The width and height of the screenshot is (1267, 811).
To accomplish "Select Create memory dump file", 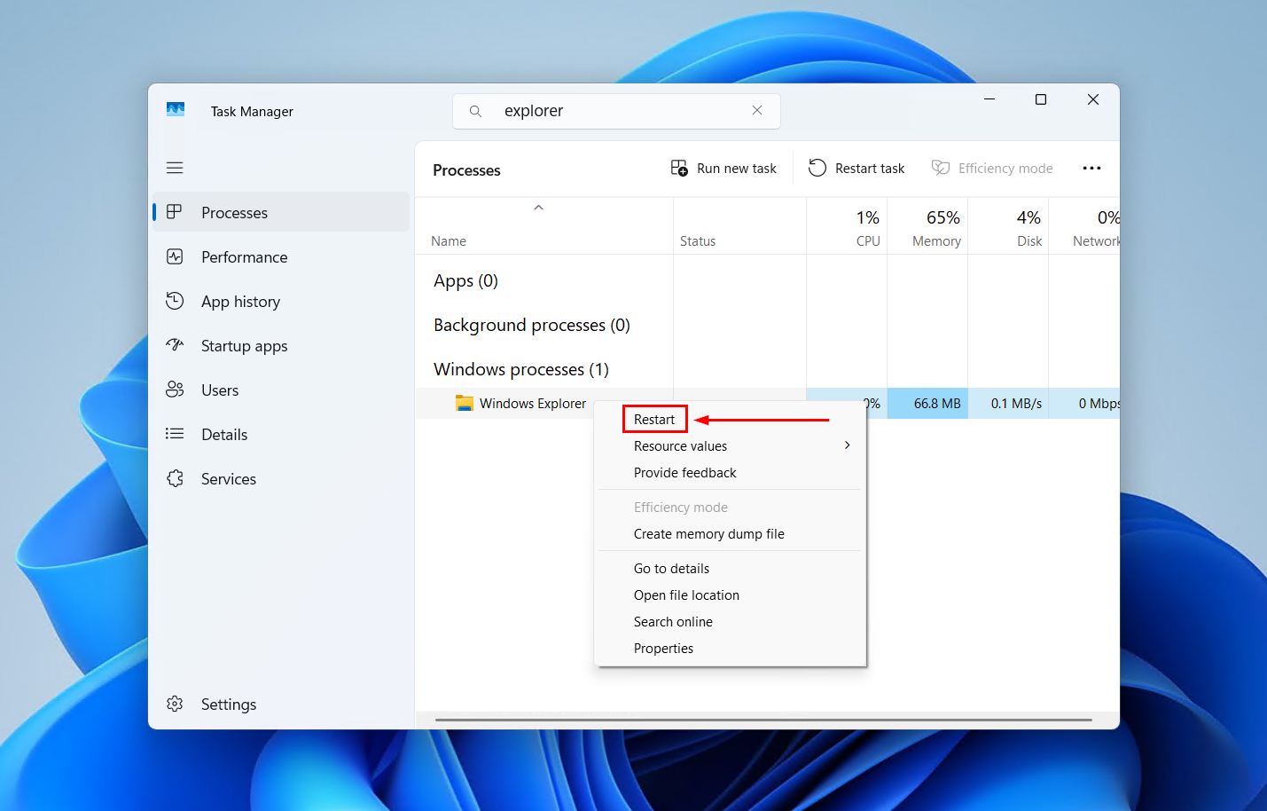I will tap(708, 533).
